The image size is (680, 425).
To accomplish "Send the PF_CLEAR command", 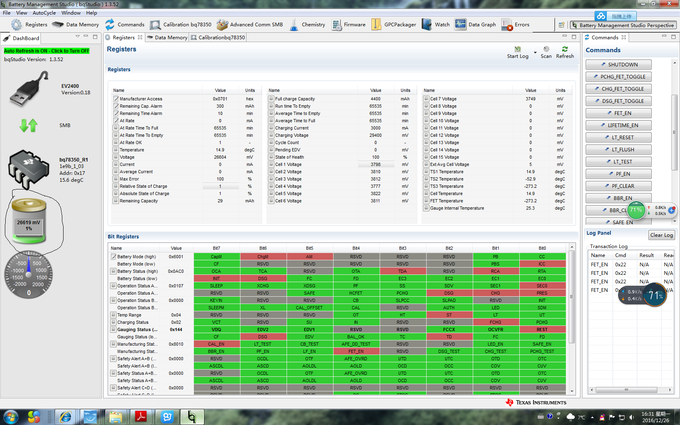I will [x=618, y=186].
